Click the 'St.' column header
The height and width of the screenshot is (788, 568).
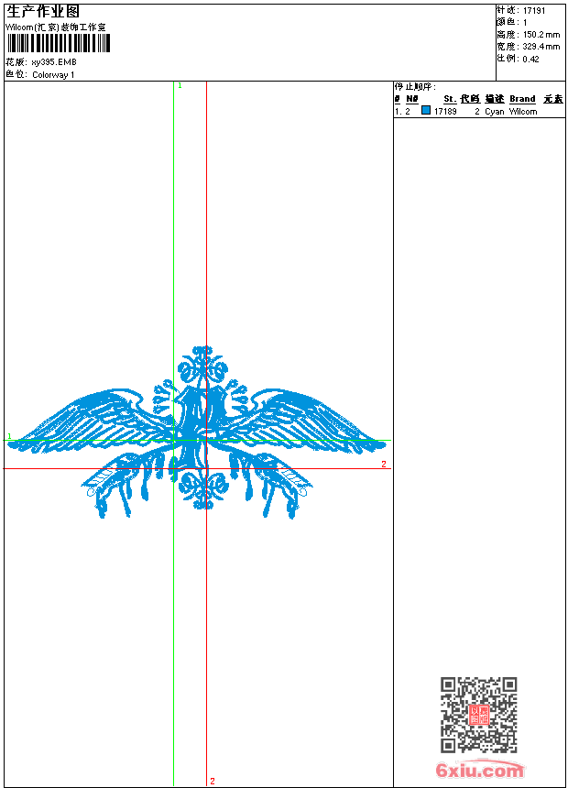tap(450, 99)
